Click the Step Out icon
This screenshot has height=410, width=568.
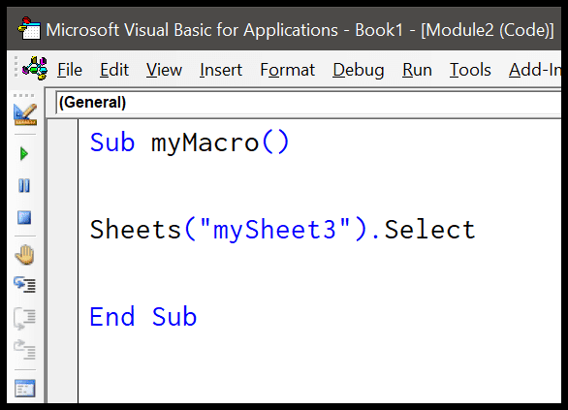tap(24, 350)
